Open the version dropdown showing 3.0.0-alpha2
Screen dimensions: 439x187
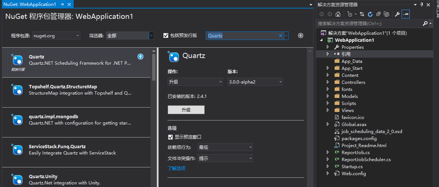tap(255, 82)
